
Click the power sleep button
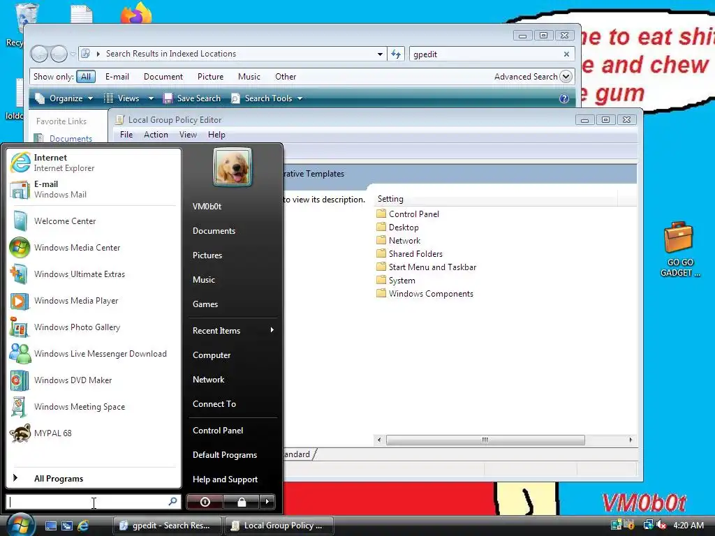tap(205, 502)
